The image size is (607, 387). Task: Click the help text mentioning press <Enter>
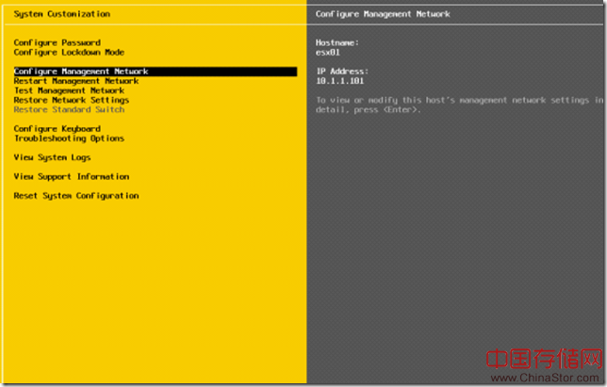tap(460, 105)
